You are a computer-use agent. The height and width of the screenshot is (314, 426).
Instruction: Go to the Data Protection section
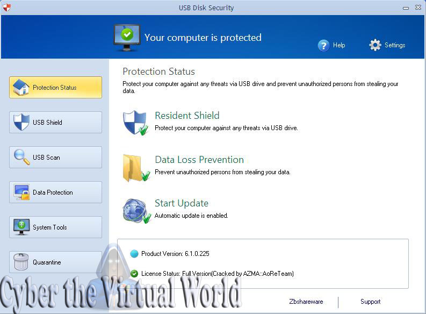coord(55,192)
